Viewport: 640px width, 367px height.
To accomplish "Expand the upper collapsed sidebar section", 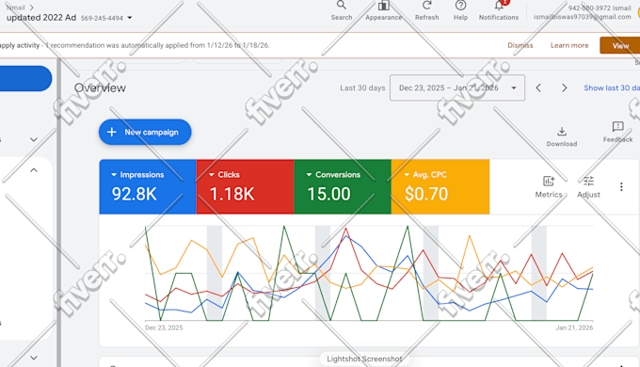I will pyautogui.click(x=34, y=139).
